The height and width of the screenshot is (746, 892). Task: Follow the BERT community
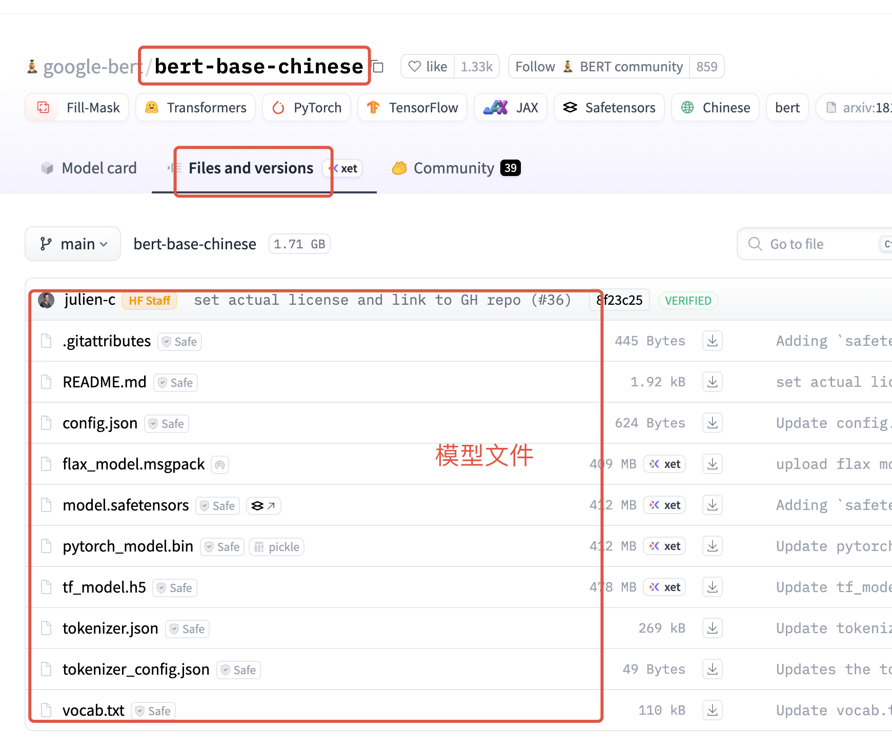[599, 67]
